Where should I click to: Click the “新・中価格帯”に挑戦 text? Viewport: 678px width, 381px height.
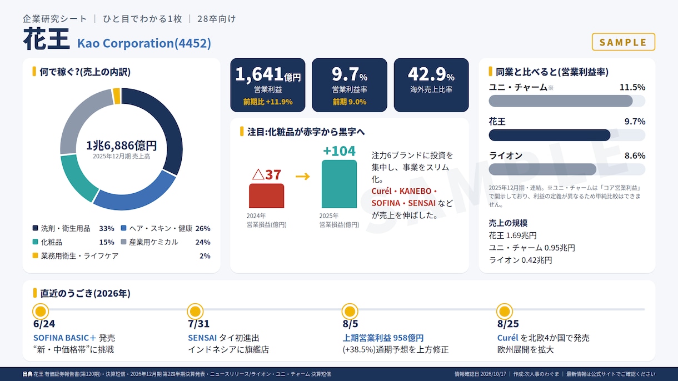[73, 350]
